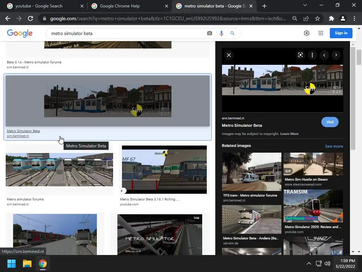
Task: Open the Google apps grid
Action: (x=321, y=33)
